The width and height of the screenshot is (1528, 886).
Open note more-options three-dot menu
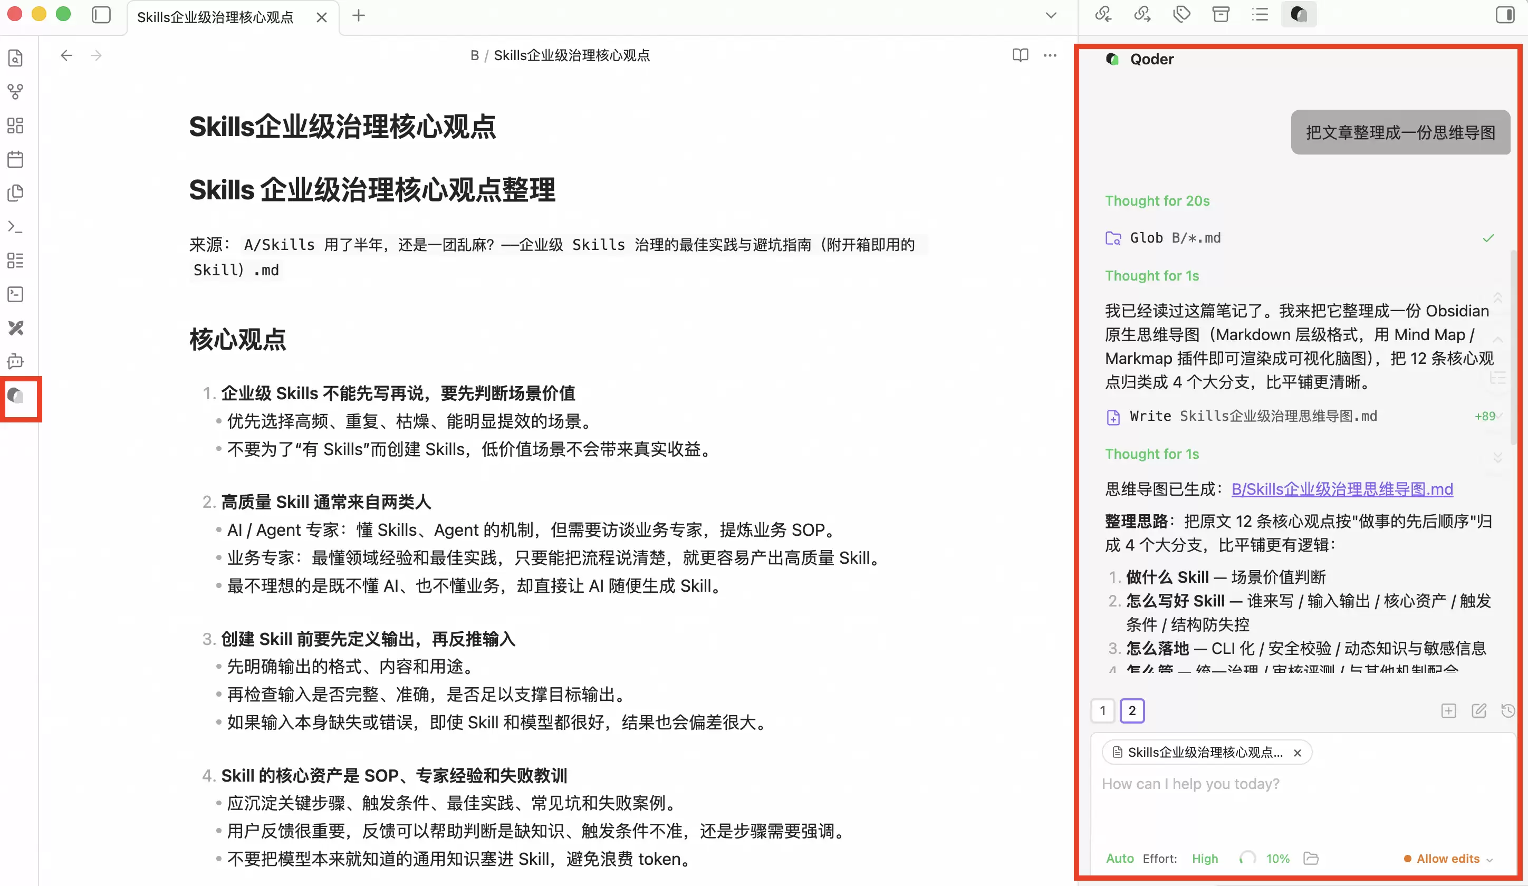click(1050, 55)
